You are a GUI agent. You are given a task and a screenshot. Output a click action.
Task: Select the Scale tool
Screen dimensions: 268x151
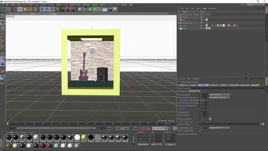[x=25, y=9]
